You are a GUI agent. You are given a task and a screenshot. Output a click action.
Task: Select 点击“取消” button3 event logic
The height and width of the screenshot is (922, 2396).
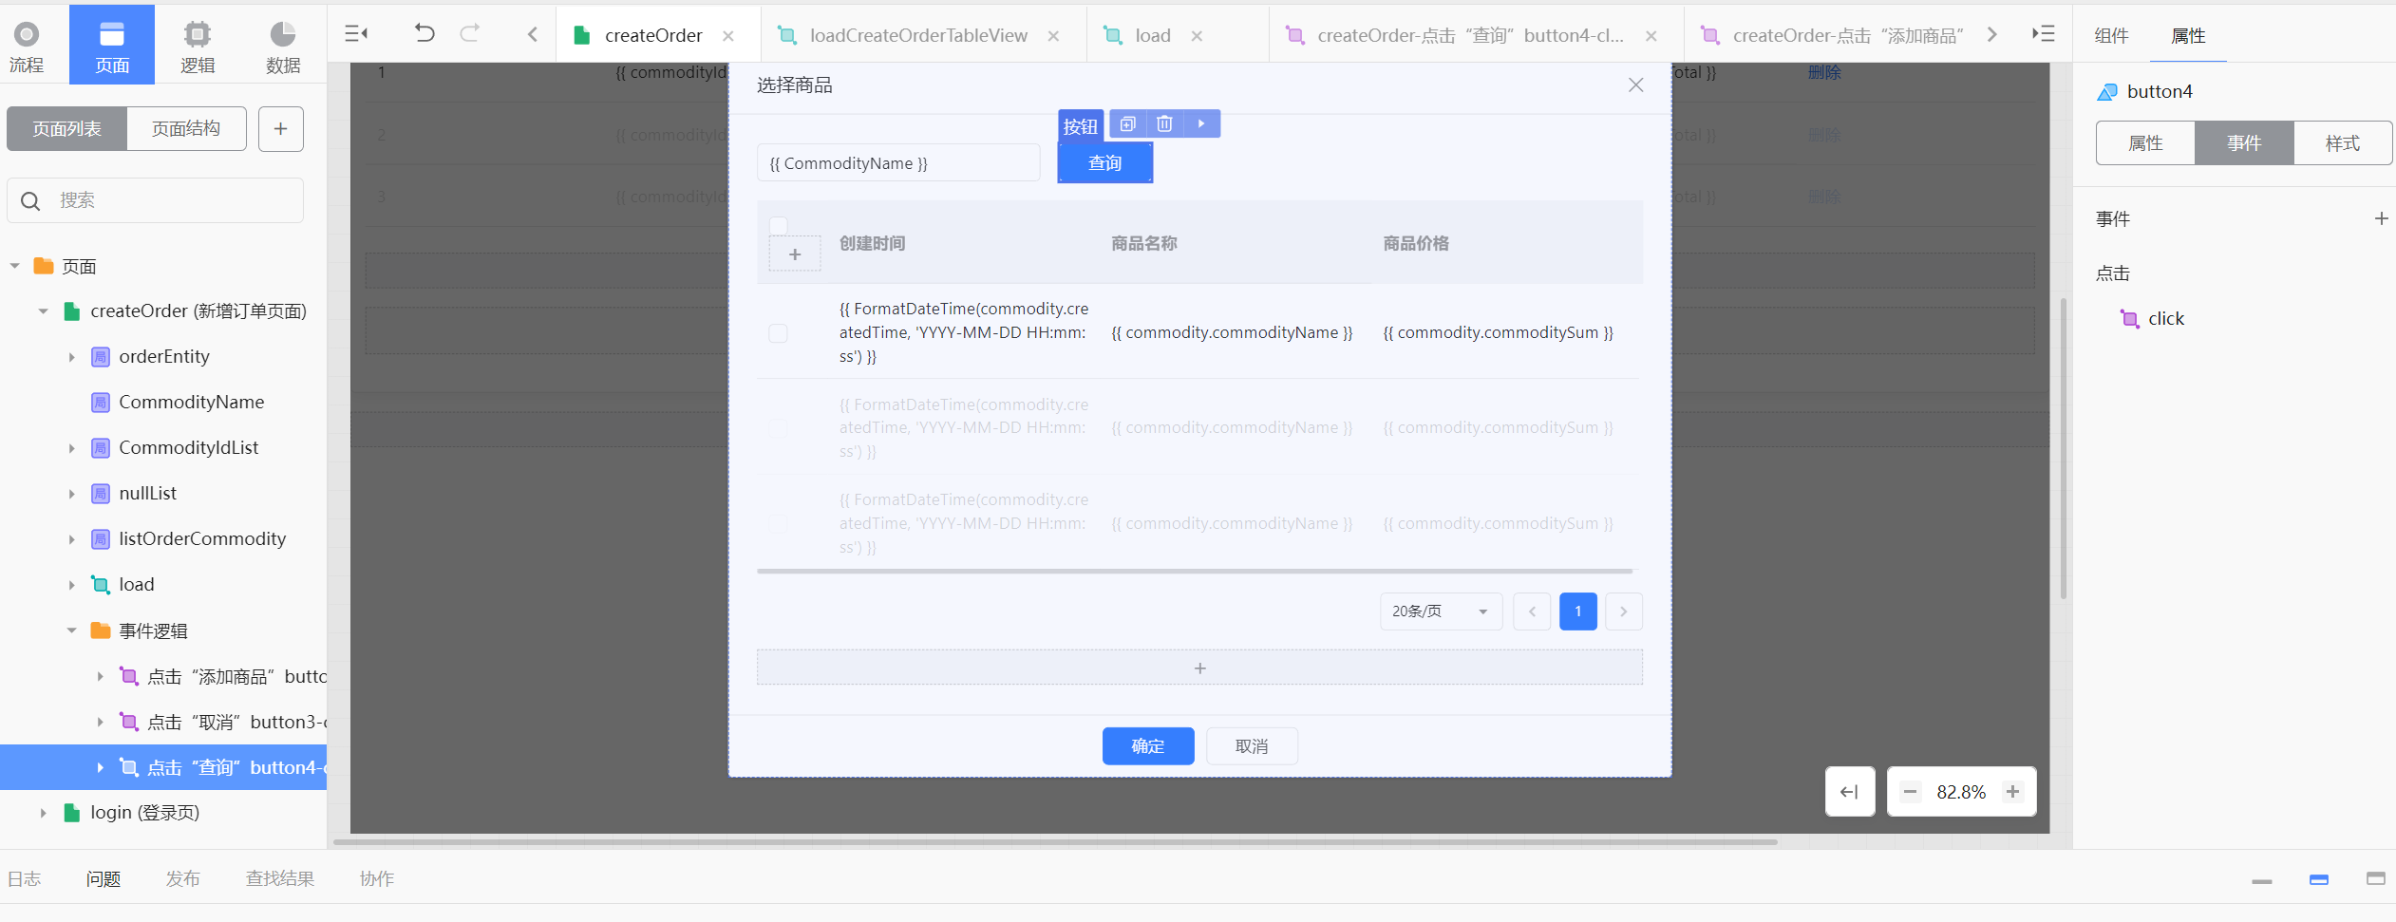tap(223, 723)
